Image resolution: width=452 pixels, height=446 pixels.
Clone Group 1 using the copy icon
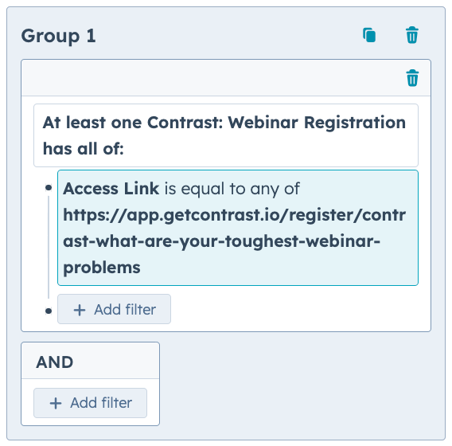(369, 35)
